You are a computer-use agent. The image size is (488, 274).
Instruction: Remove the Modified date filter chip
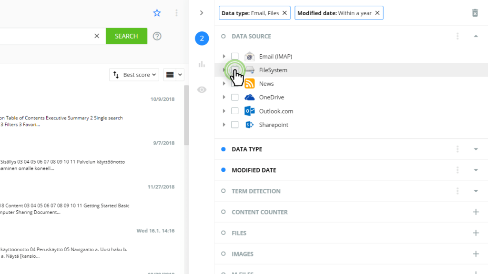(x=377, y=13)
